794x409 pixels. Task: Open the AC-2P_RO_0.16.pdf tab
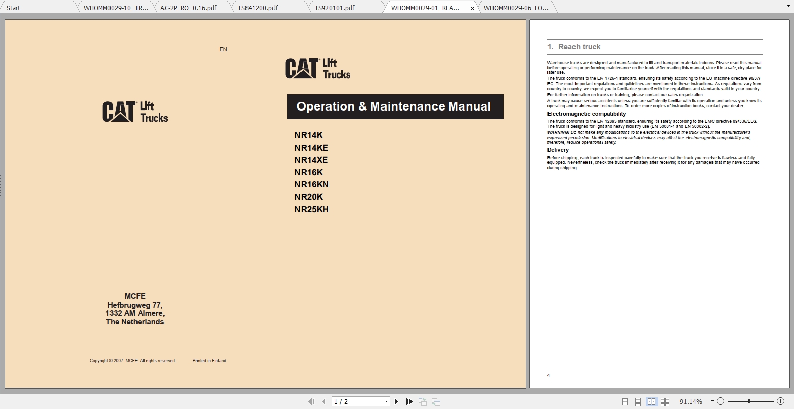(x=188, y=8)
